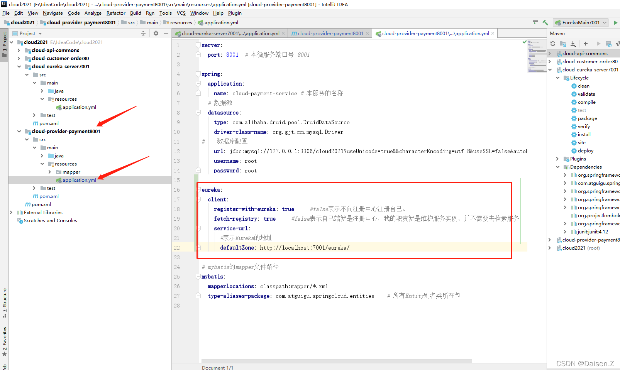Image resolution: width=620 pixels, height=370 pixels.
Task: Select the Maven install goal
Action: click(x=584, y=135)
